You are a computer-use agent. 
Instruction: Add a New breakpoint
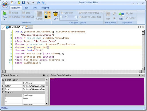point(108,16)
